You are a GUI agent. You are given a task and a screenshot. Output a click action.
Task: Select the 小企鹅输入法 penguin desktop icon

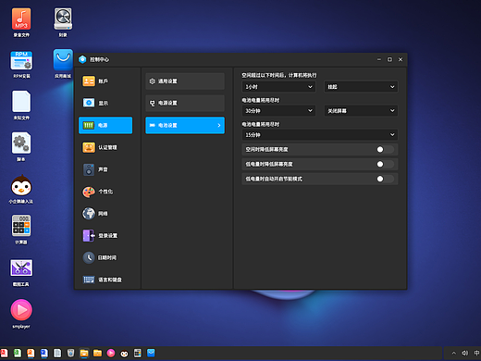pyautogui.click(x=21, y=189)
